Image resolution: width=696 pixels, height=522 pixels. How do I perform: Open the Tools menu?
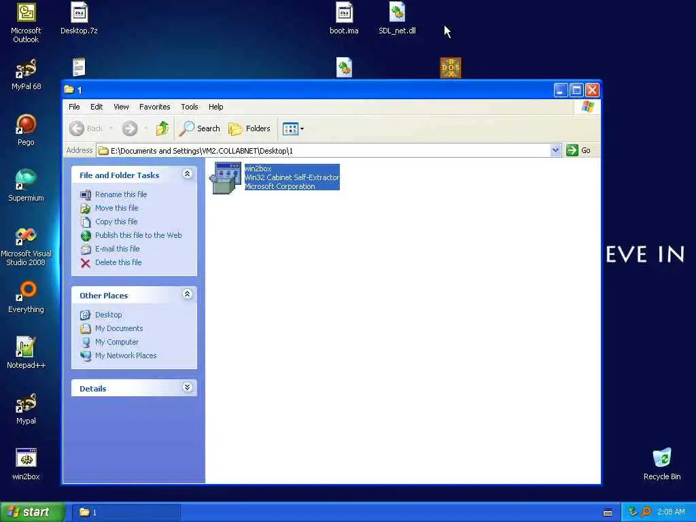point(190,107)
